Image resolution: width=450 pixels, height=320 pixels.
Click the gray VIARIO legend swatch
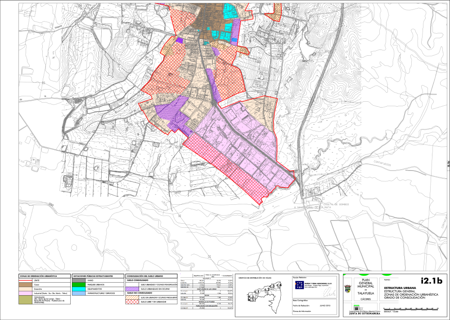coord(79,280)
